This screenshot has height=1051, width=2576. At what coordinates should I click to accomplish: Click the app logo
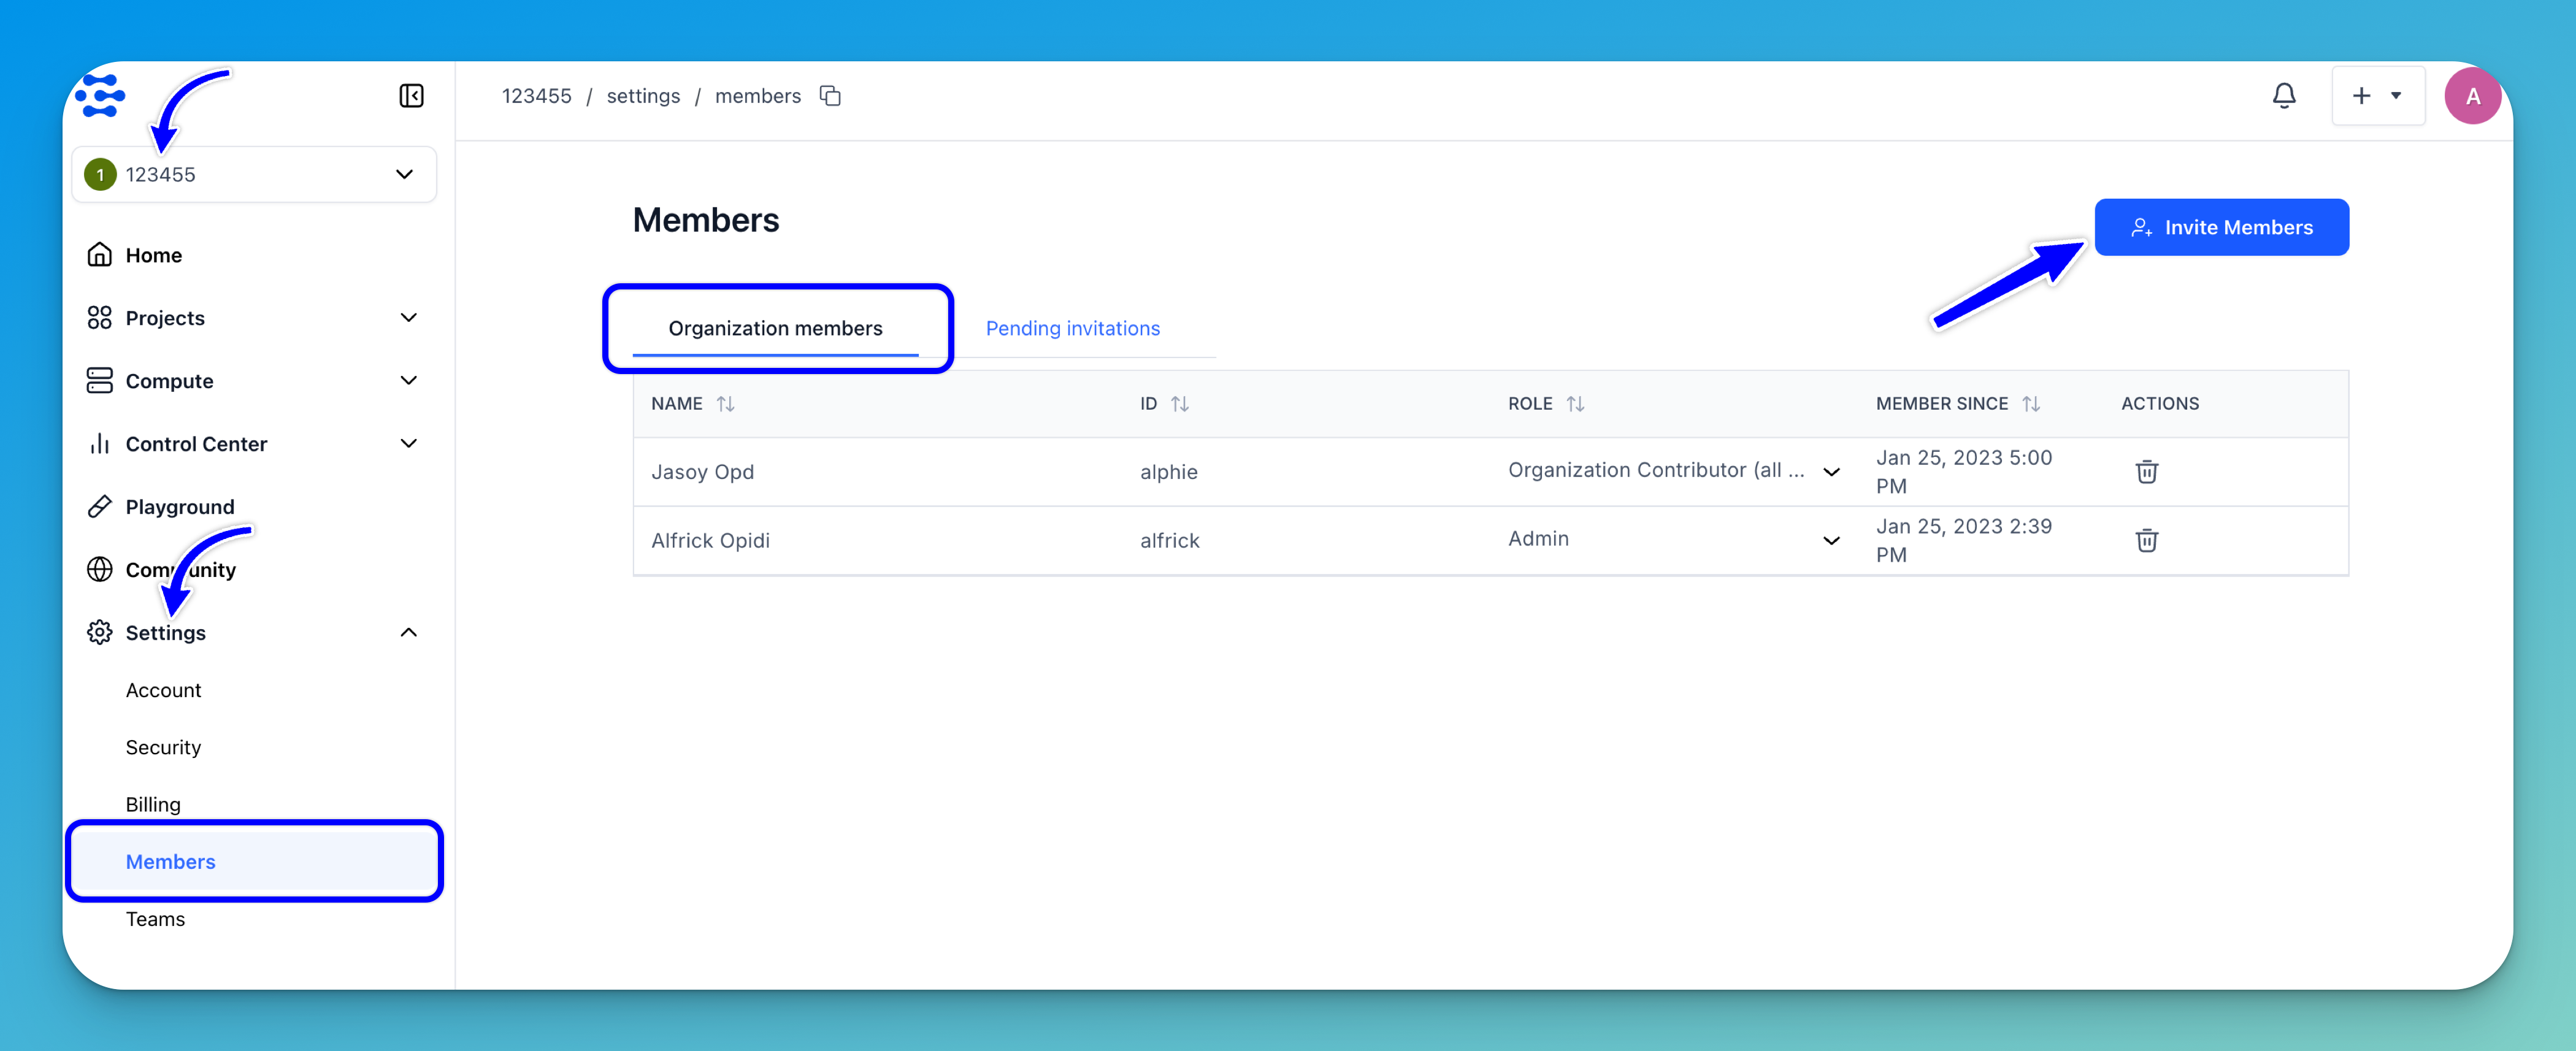101,96
